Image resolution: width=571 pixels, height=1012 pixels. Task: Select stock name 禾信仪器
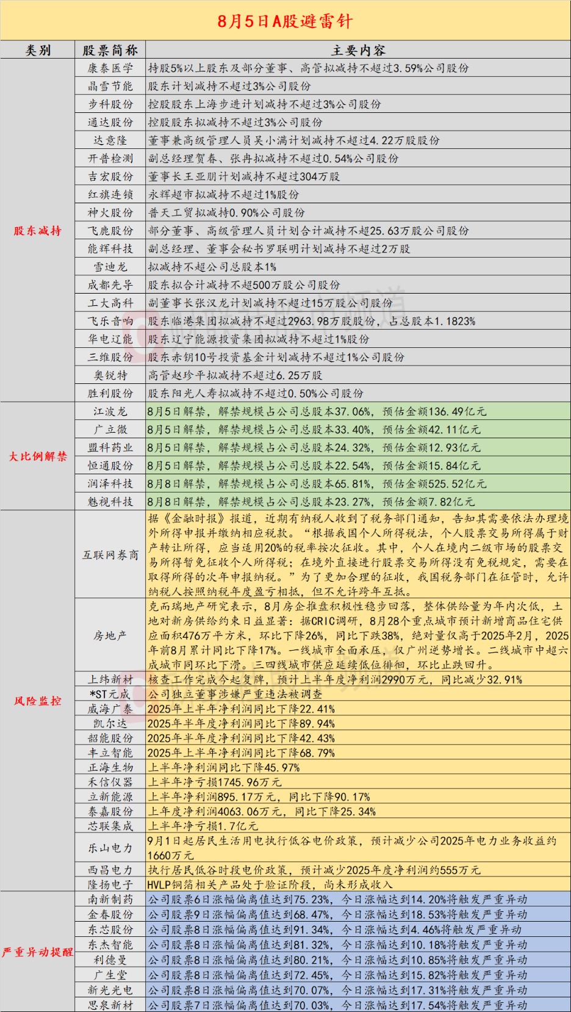pyautogui.click(x=110, y=782)
